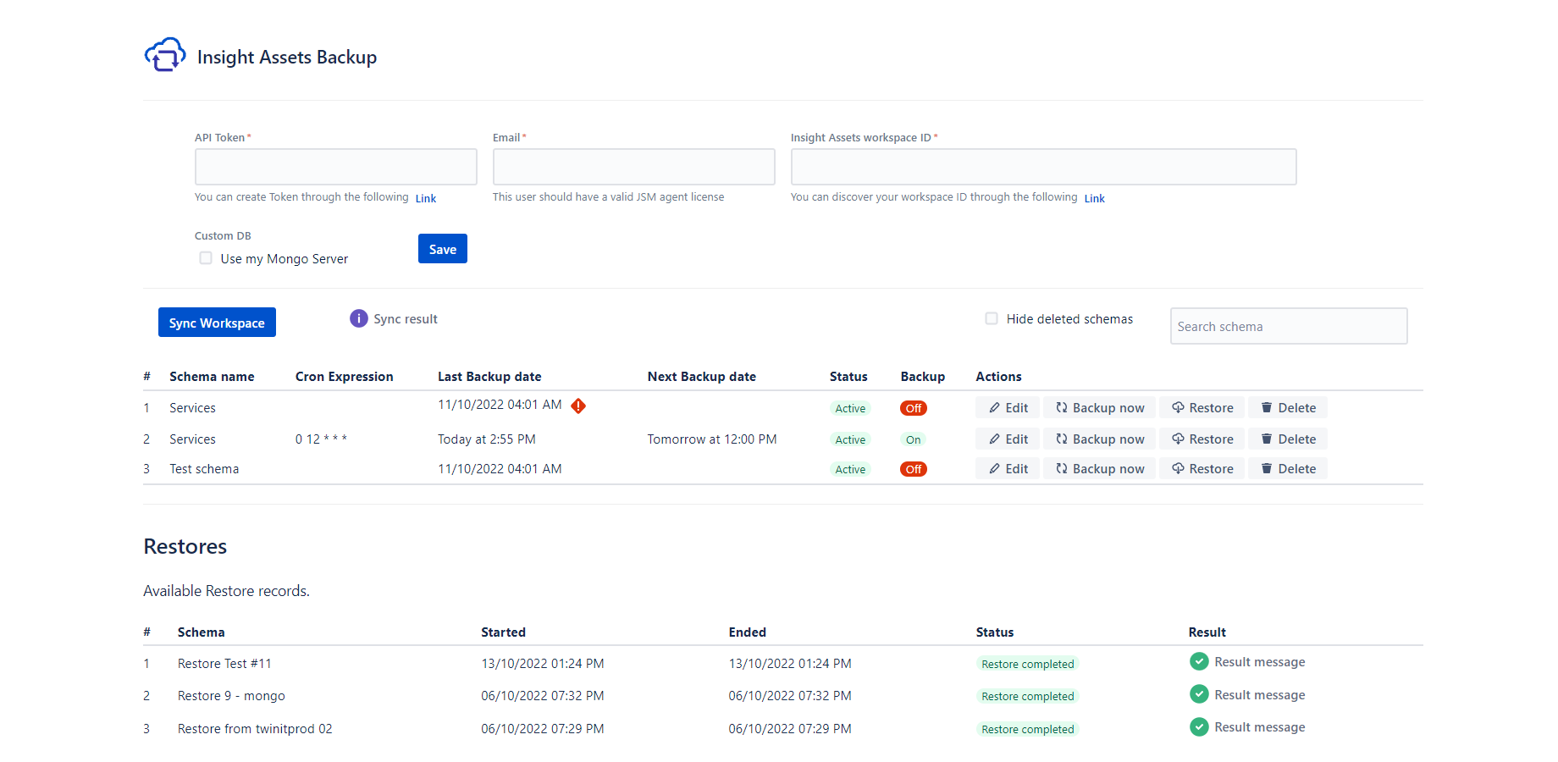Click Today at 2:55 PM last backup date
Screen dimensions: 1558x762
pyautogui.click(x=487, y=439)
